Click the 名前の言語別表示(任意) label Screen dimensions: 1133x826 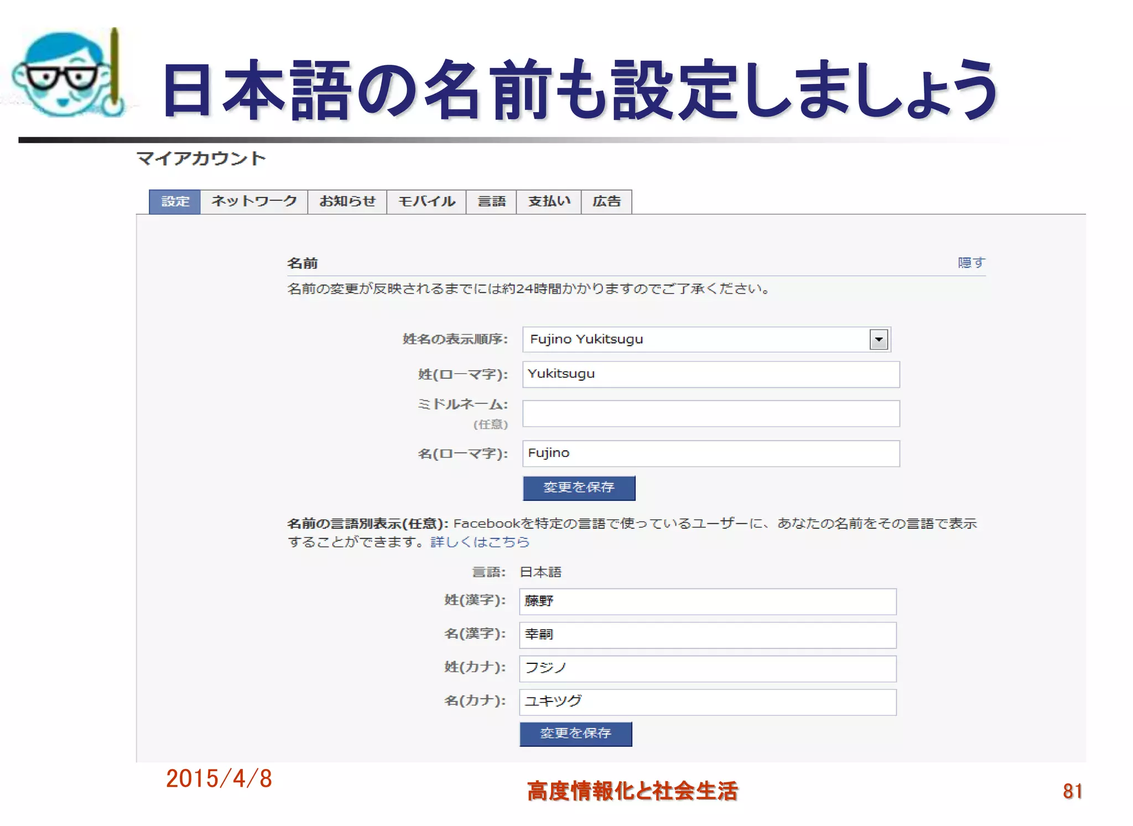pyautogui.click(x=368, y=523)
